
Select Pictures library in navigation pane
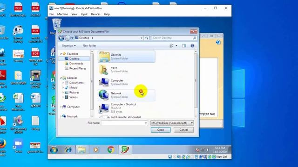coord(74,92)
